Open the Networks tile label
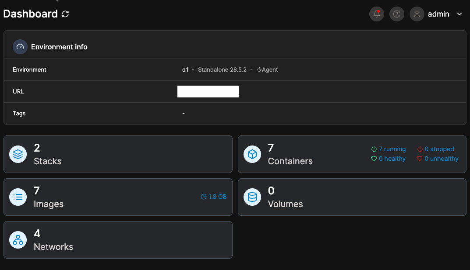The height and width of the screenshot is (270, 470). [53, 247]
